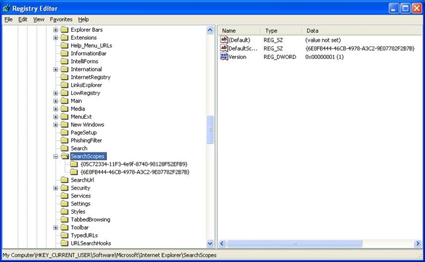Click the TypedURLs folder icon
Image resolution: width=425 pixels, height=262 pixels.
pos(64,235)
